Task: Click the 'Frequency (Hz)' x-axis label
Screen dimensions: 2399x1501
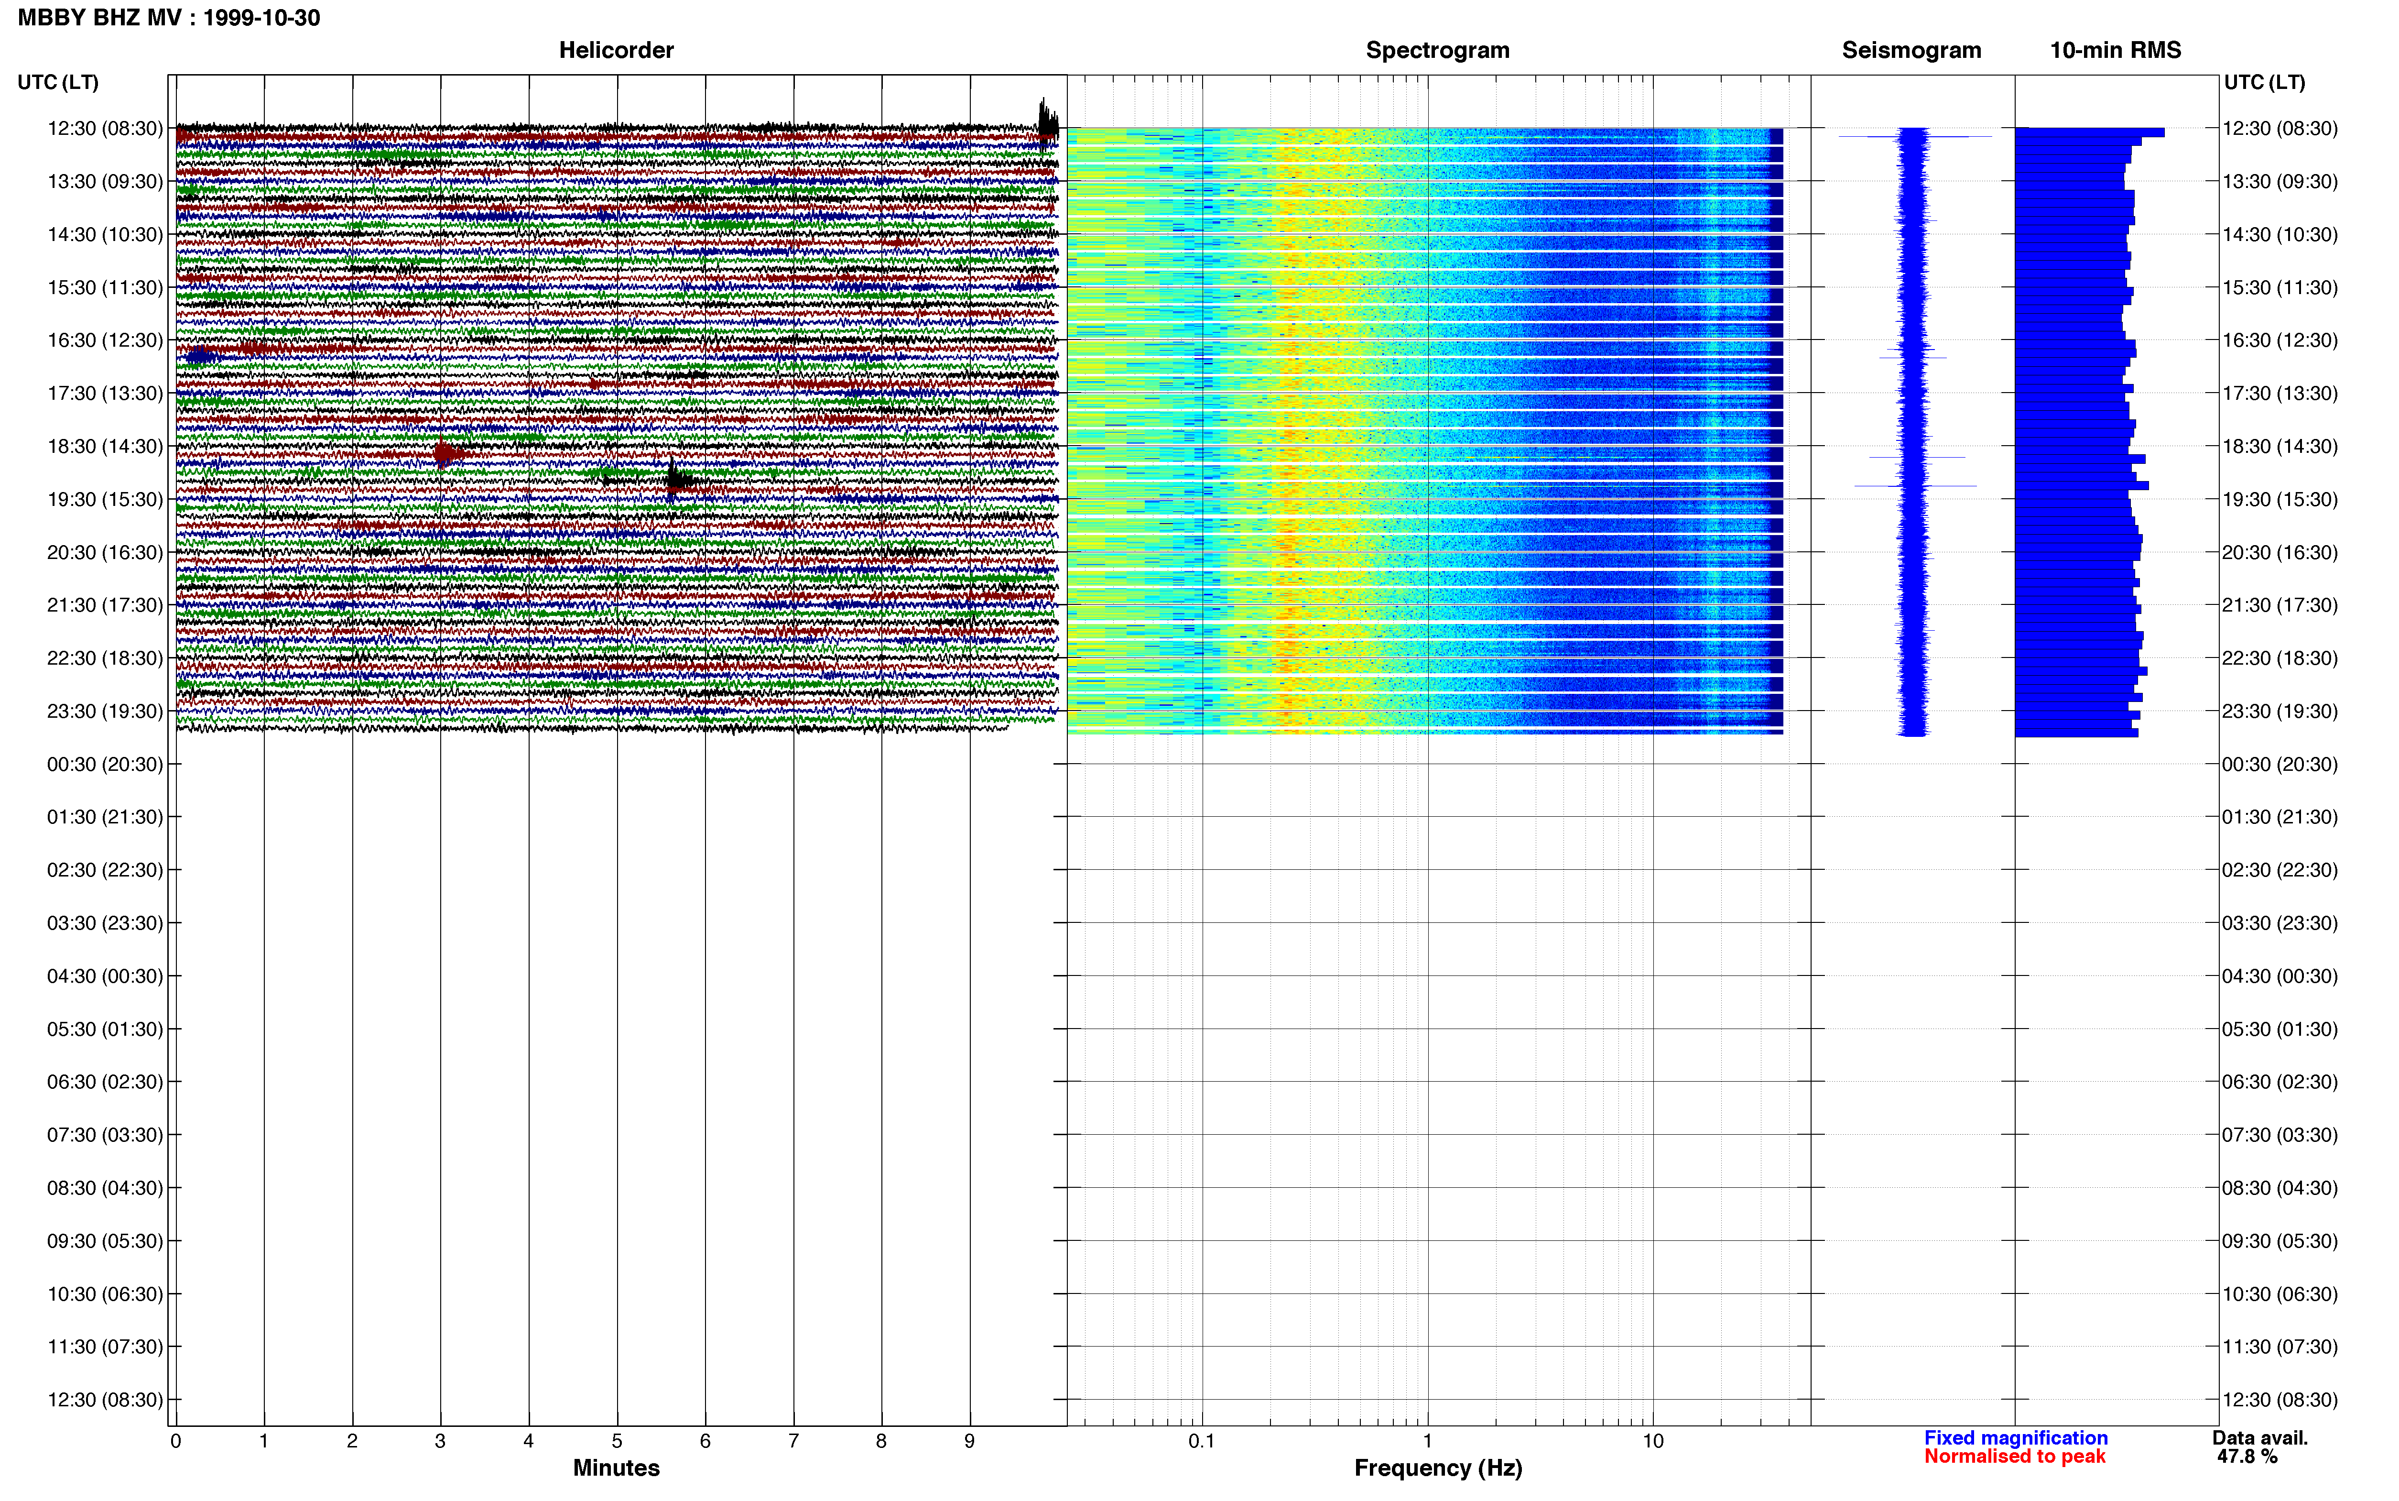Action: pos(1438,1468)
